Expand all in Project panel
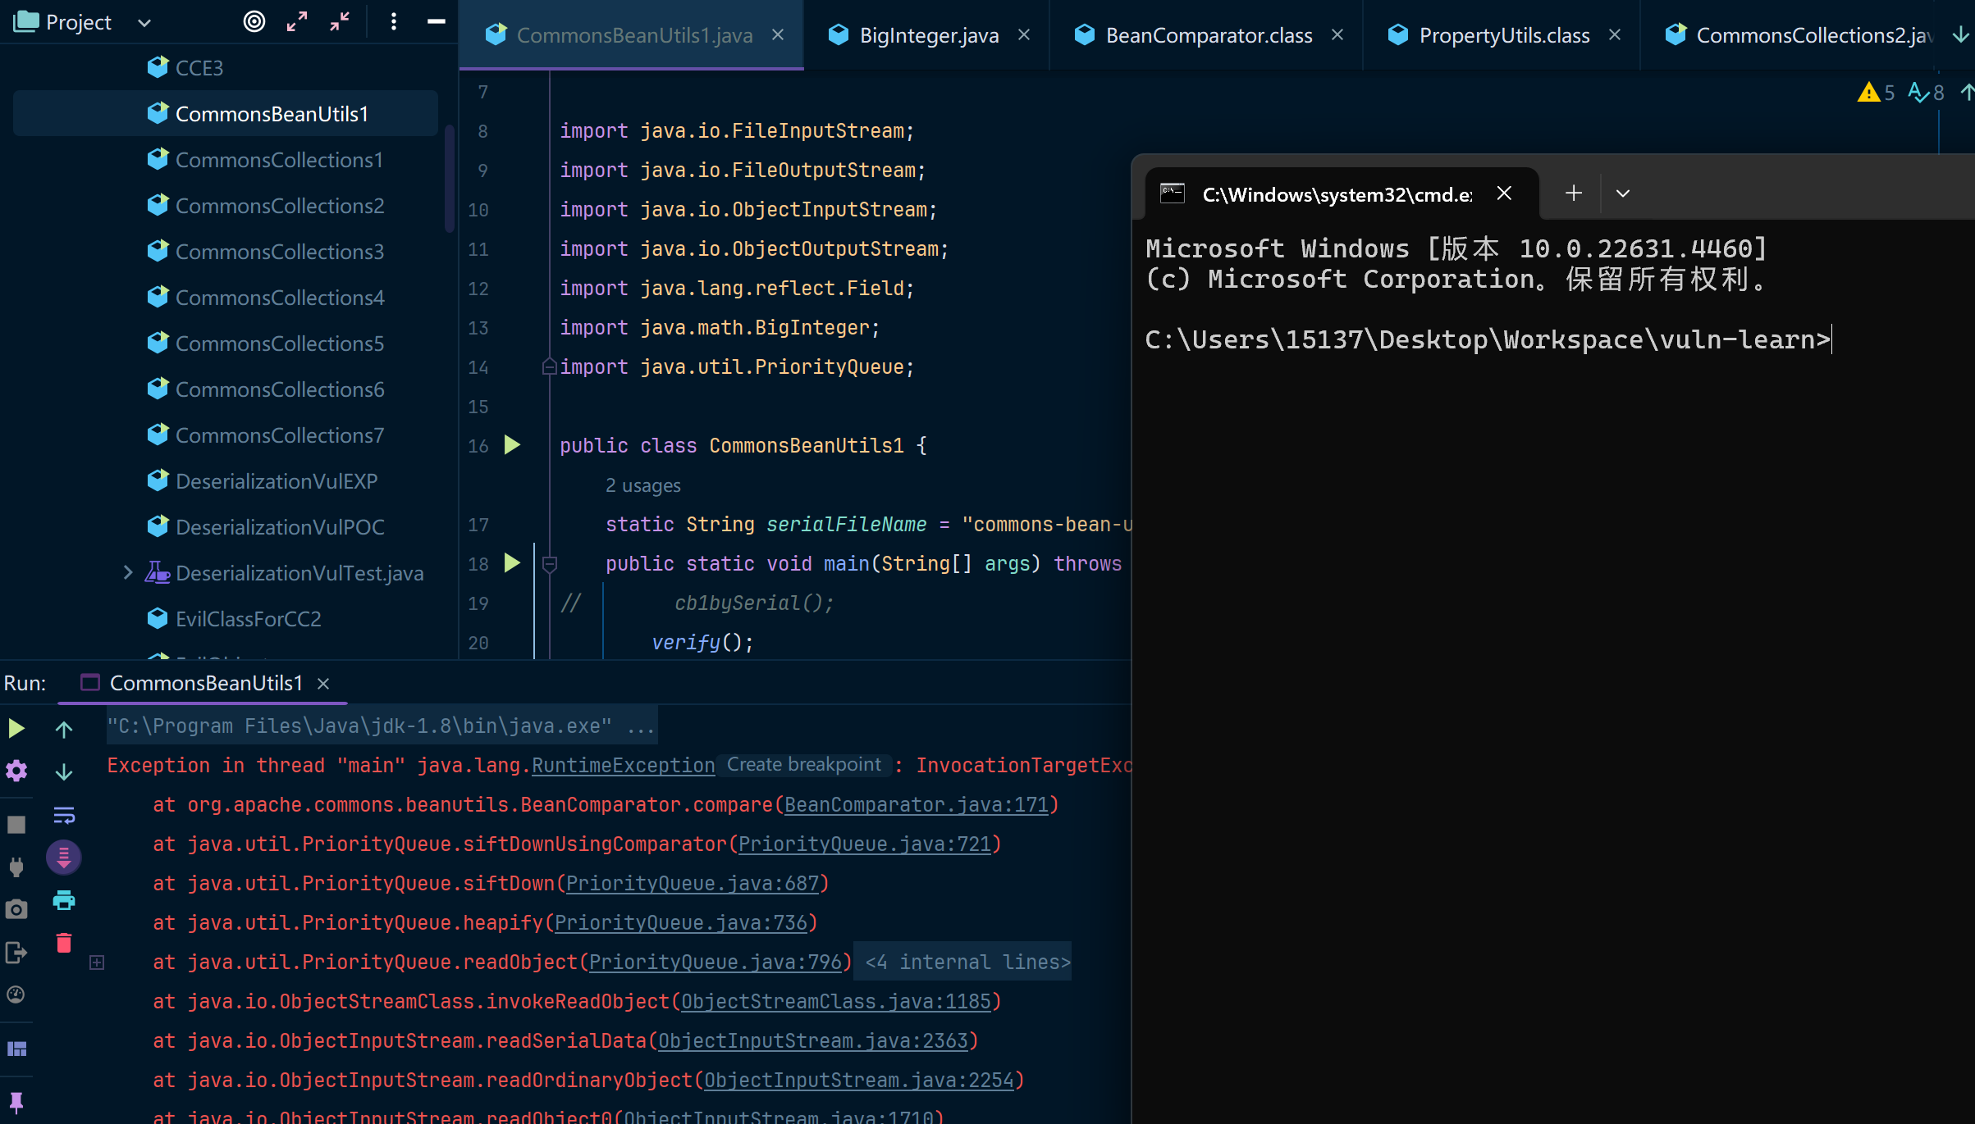 point(297,21)
